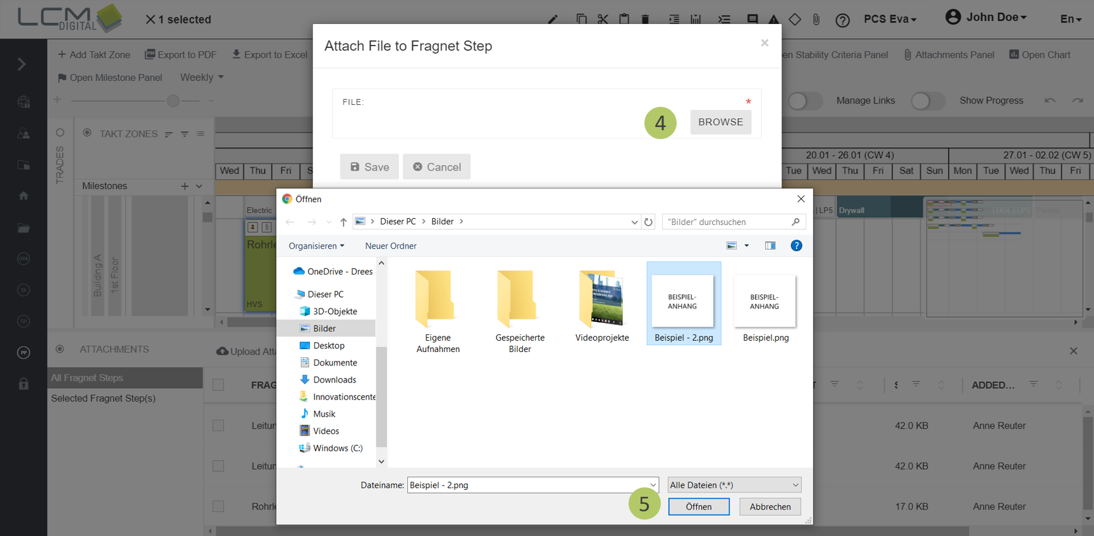
Task: Click the up-folder arrow in file dialog
Action: click(343, 222)
